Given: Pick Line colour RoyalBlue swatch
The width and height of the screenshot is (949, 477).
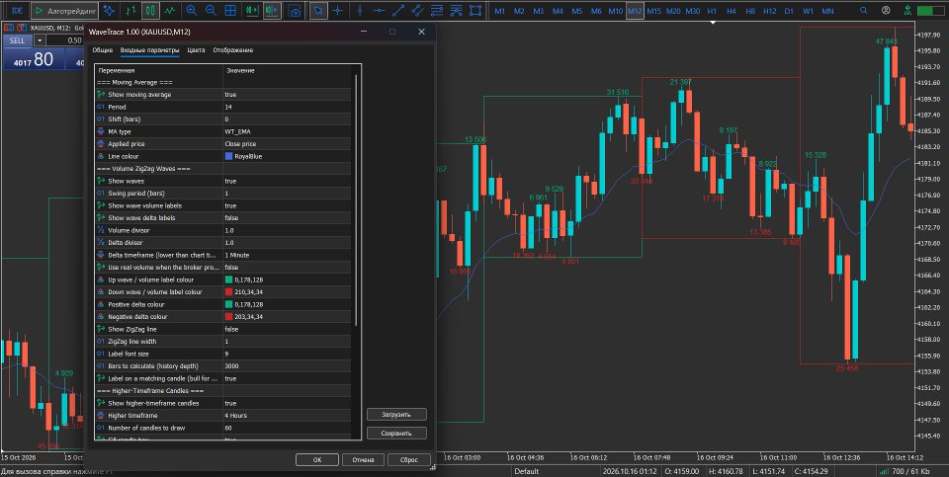Looking at the screenshot, I should point(229,156).
